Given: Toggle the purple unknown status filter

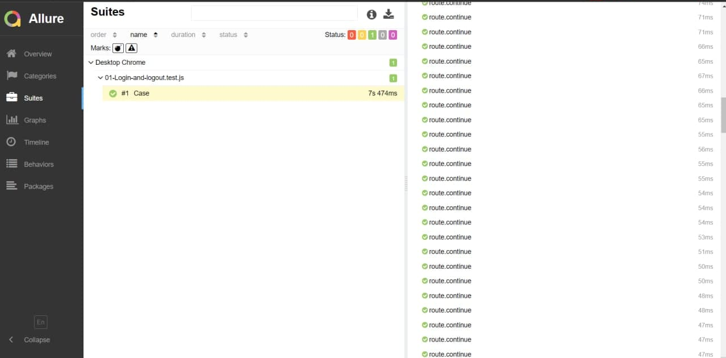Looking at the screenshot, I should pos(393,35).
